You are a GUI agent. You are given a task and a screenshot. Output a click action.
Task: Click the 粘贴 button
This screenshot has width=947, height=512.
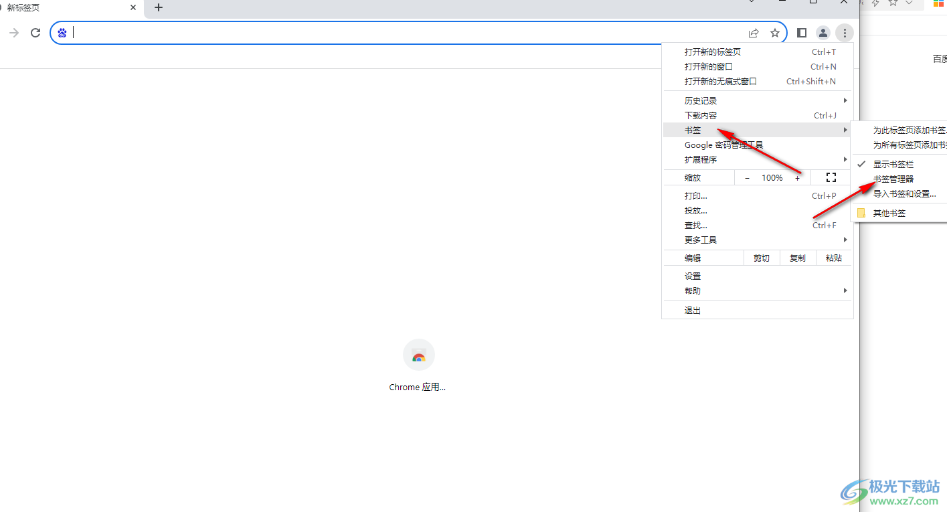click(834, 258)
